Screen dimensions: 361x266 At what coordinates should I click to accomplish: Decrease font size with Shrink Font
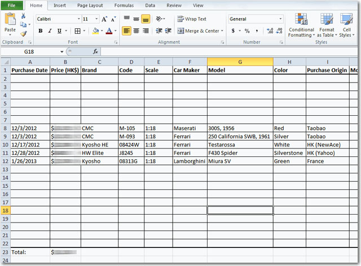(x=113, y=19)
